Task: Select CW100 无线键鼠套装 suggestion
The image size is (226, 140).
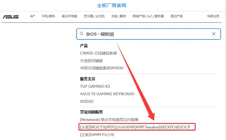Action: (98, 53)
